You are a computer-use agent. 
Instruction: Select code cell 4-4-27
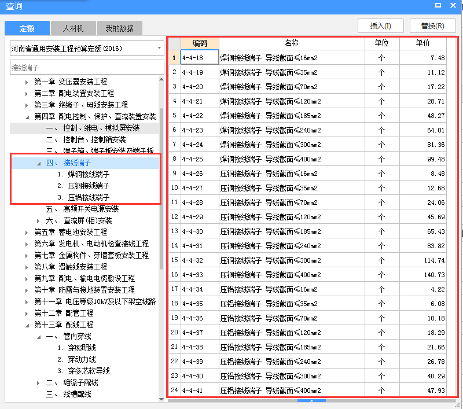tap(200, 188)
